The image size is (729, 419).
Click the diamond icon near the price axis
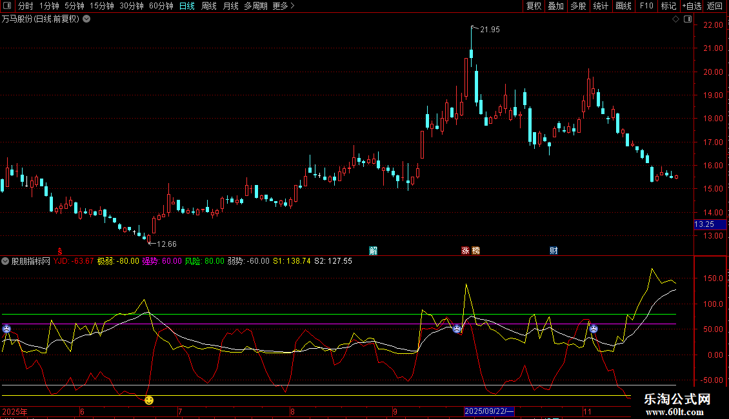point(675,19)
